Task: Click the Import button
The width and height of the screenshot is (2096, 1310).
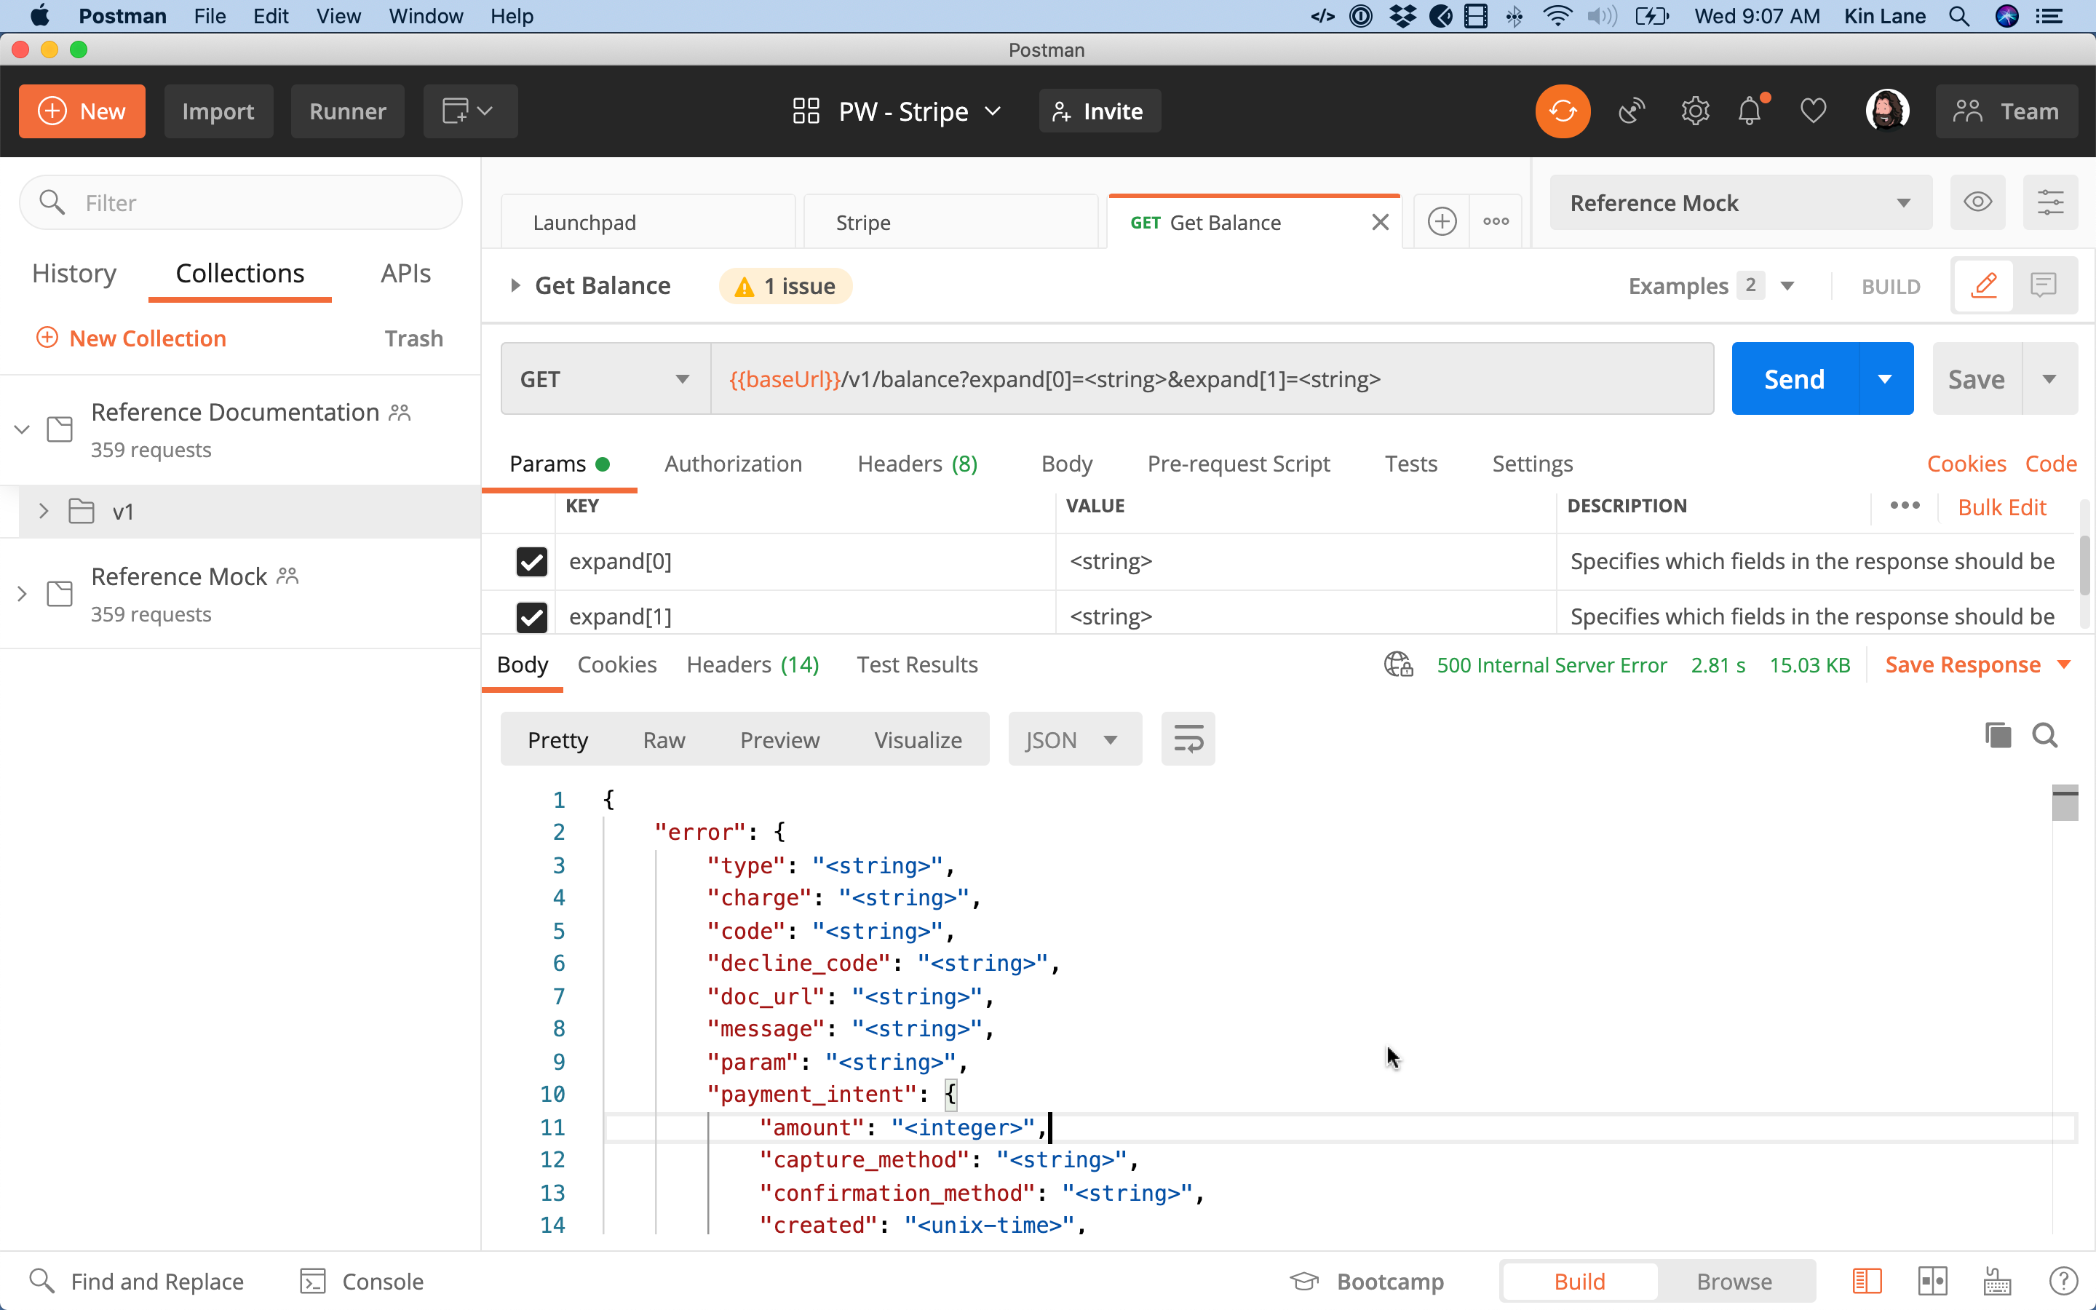Action: tap(218, 111)
